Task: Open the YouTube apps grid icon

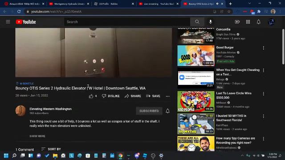Action: pos(248,22)
